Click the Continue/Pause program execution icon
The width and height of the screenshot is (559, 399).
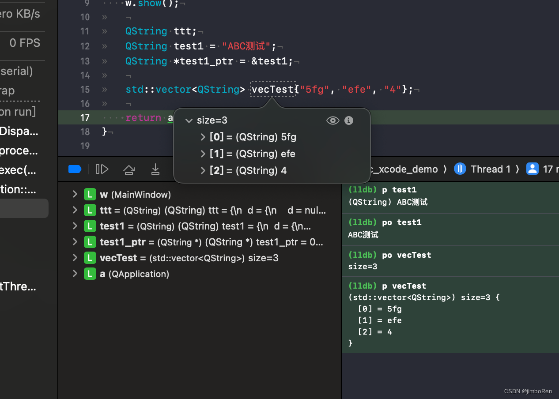coord(102,169)
